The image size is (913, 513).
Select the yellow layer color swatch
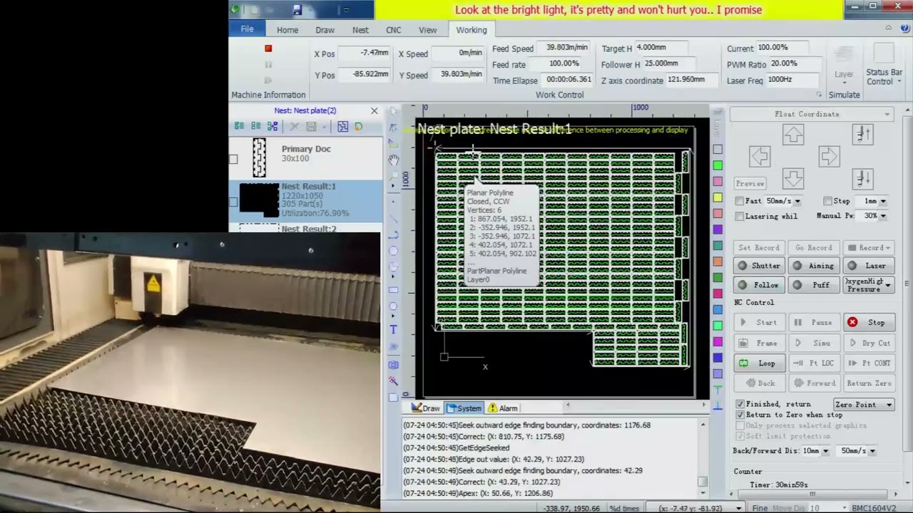[x=718, y=197]
